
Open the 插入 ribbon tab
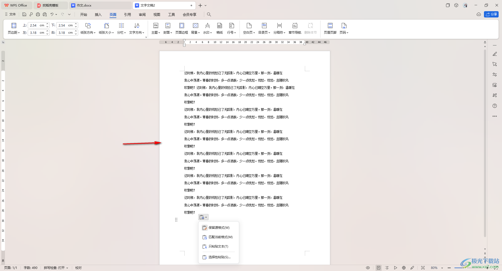click(98, 15)
